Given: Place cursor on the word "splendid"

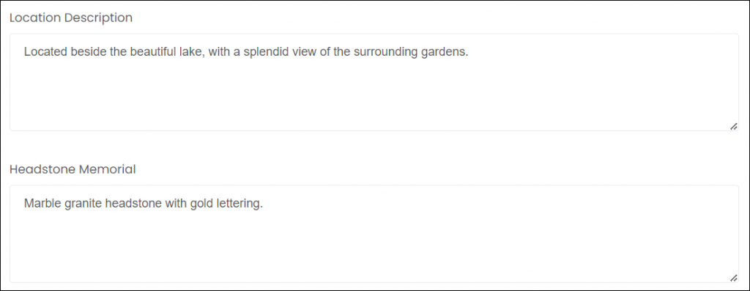Looking at the screenshot, I should [x=264, y=52].
